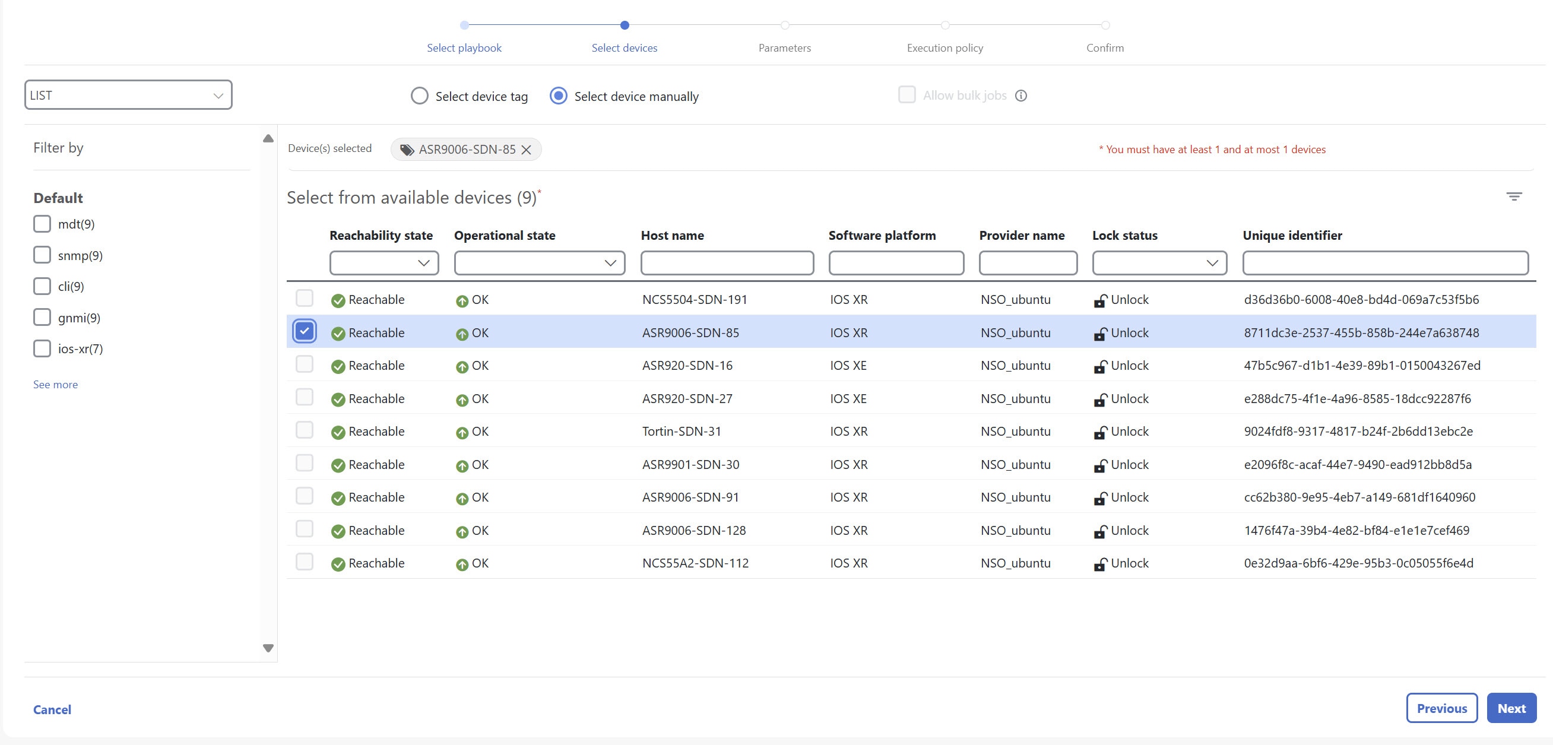The width and height of the screenshot is (1553, 745).
Task: Check the NCS5504-SDN-191 row checkbox
Action: point(305,298)
